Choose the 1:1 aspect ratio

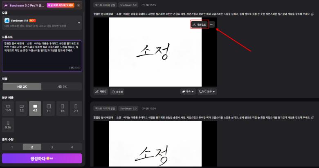[49, 108]
